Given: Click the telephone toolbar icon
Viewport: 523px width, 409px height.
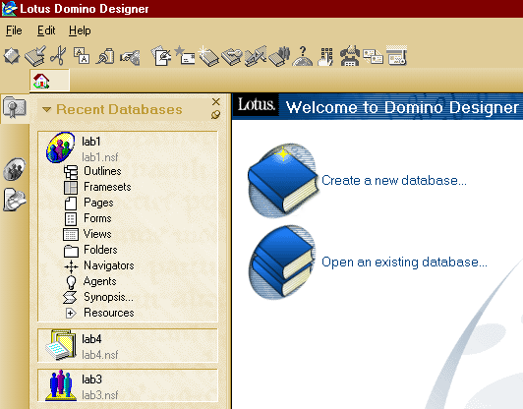Looking at the screenshot, I should click(350, 56).
